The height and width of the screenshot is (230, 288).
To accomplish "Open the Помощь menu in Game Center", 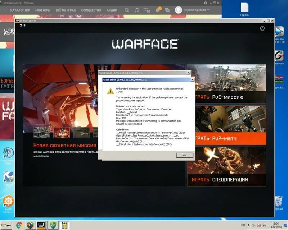I will (x=29, y=3).
